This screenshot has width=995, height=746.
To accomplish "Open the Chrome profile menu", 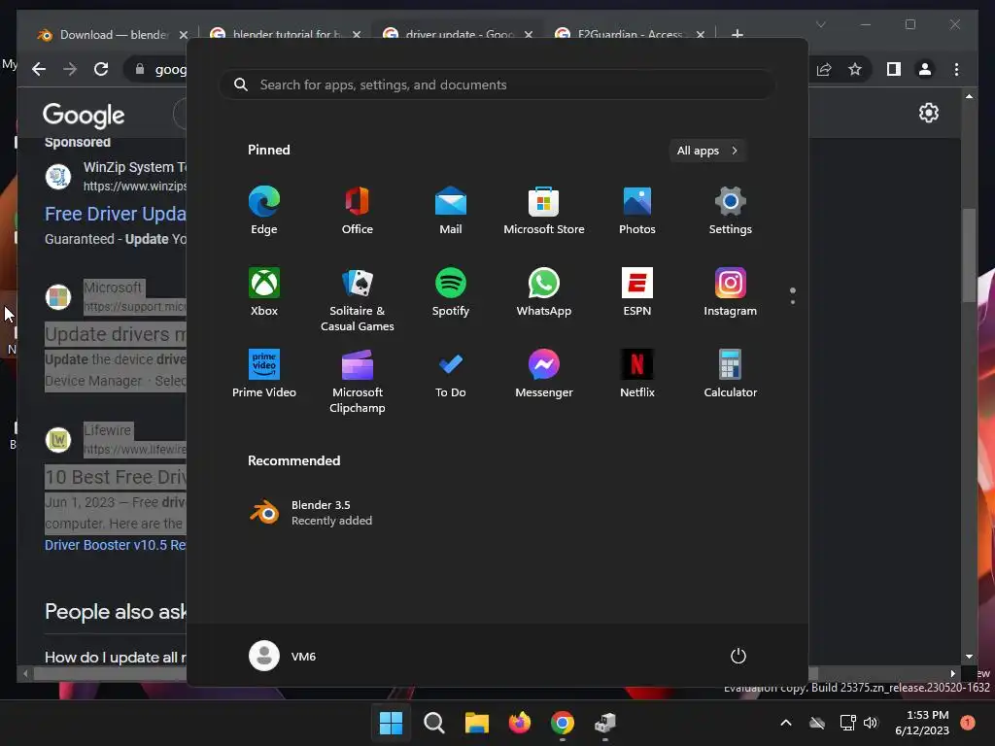I will point(925,69).
